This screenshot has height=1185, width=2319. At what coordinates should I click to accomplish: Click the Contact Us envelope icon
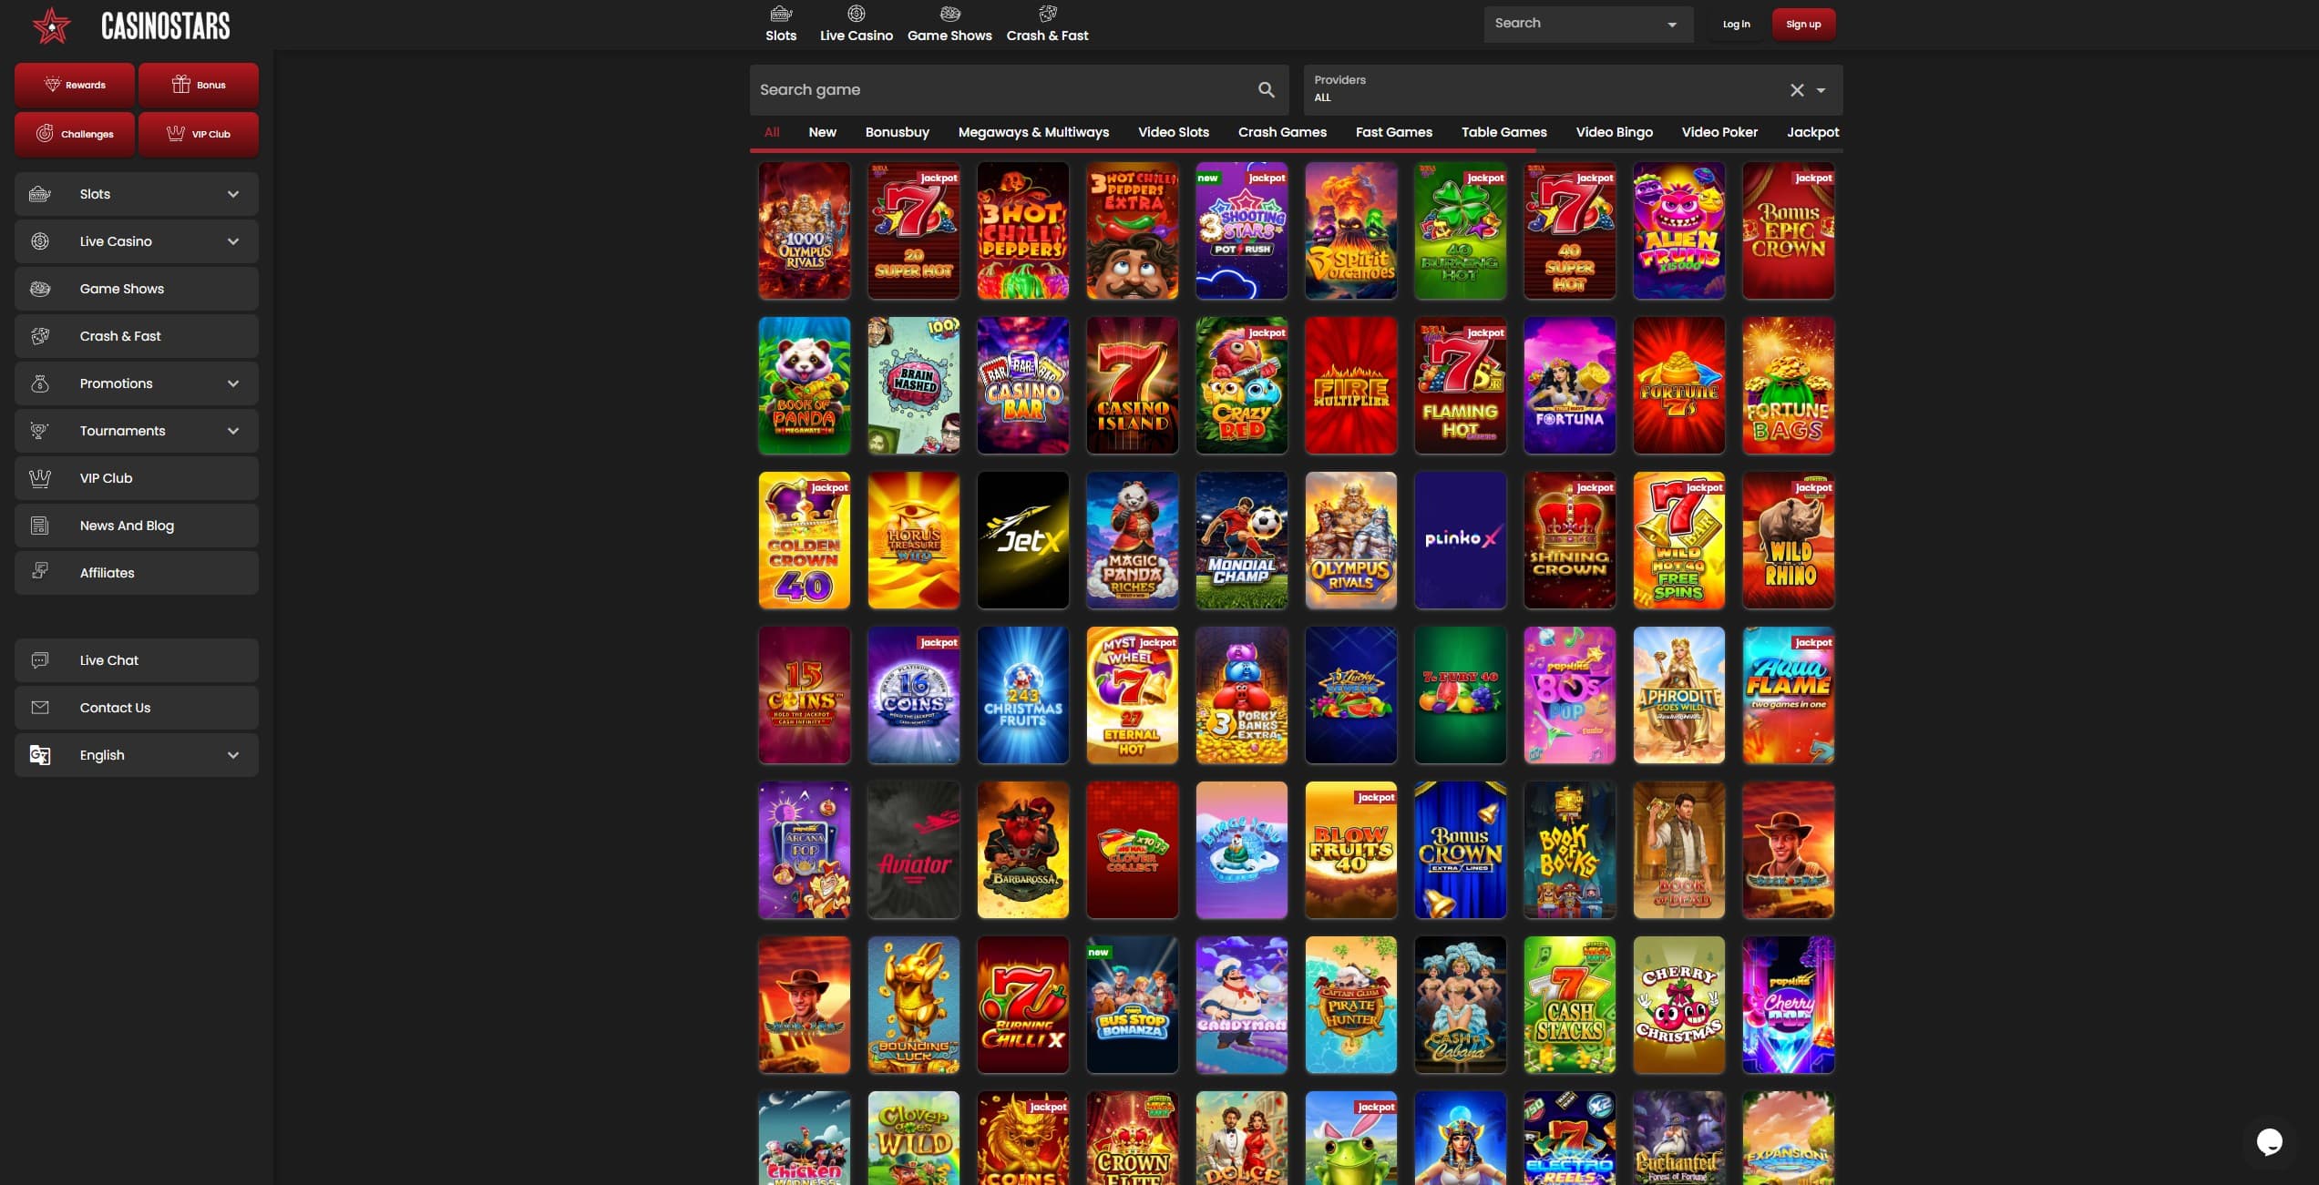click(39, 708)
